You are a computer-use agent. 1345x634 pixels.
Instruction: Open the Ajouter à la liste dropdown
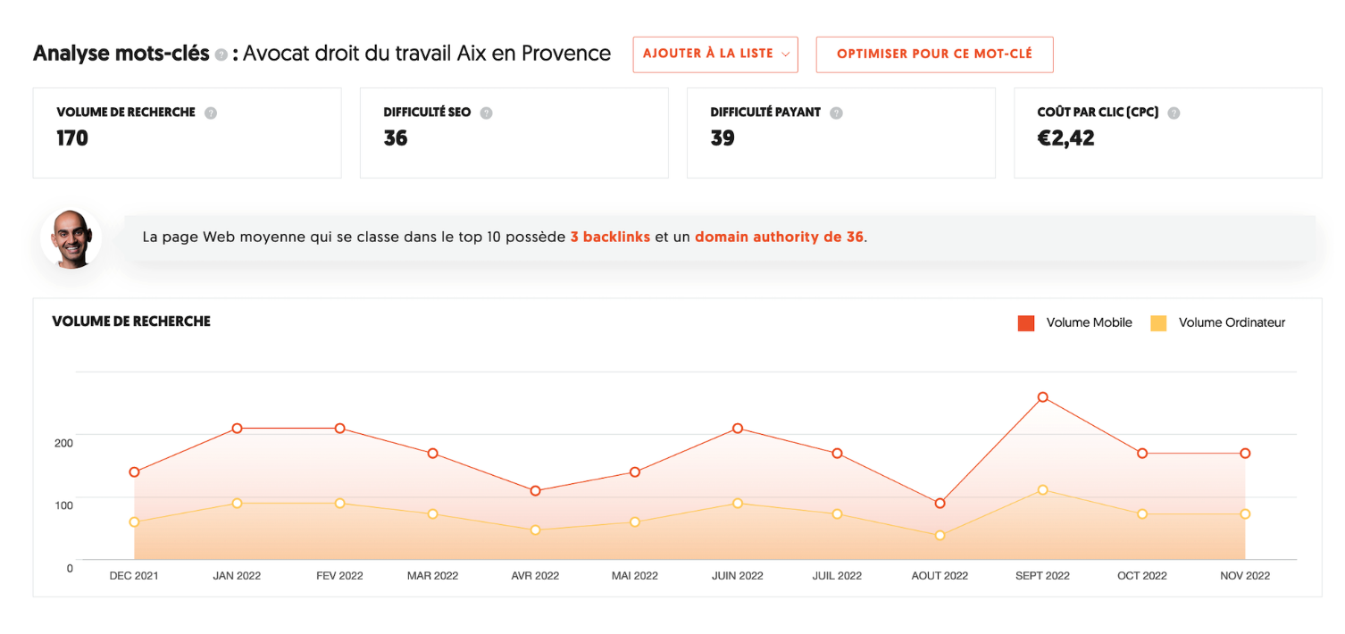715,54
